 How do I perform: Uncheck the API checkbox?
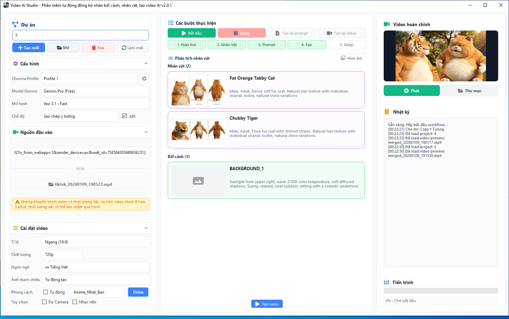pyautogui.click(x=125, y=116)
